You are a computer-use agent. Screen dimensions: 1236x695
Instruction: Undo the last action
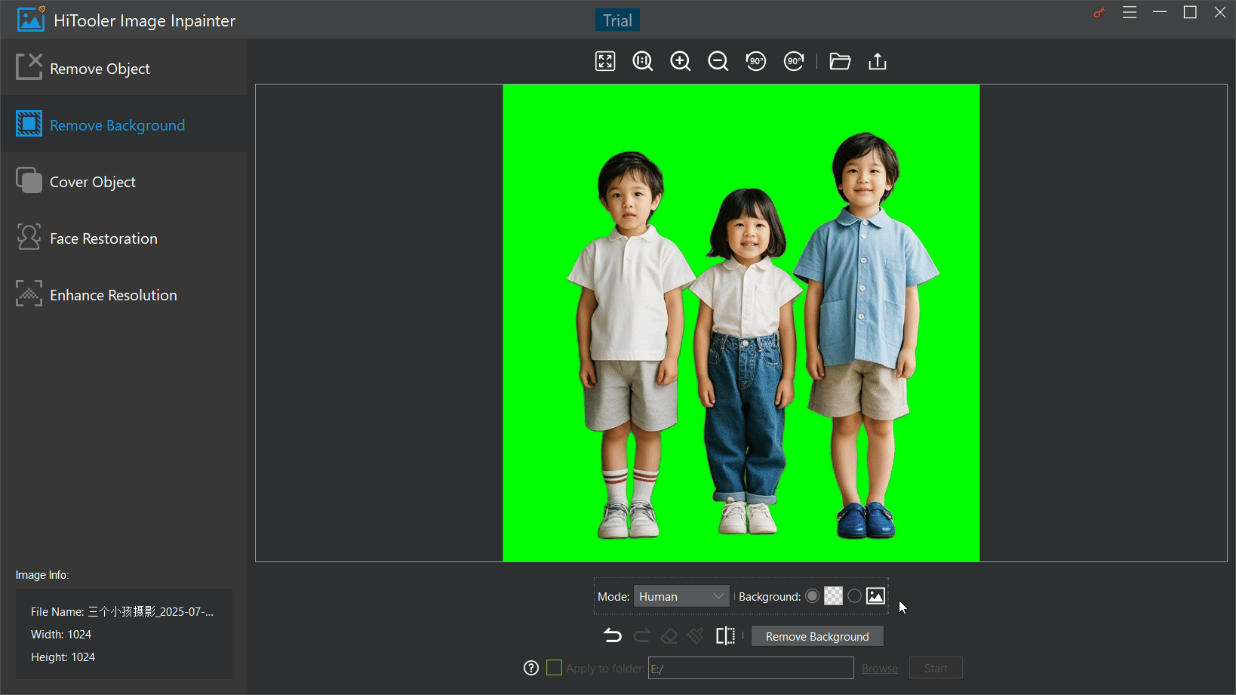pos(613,636)
